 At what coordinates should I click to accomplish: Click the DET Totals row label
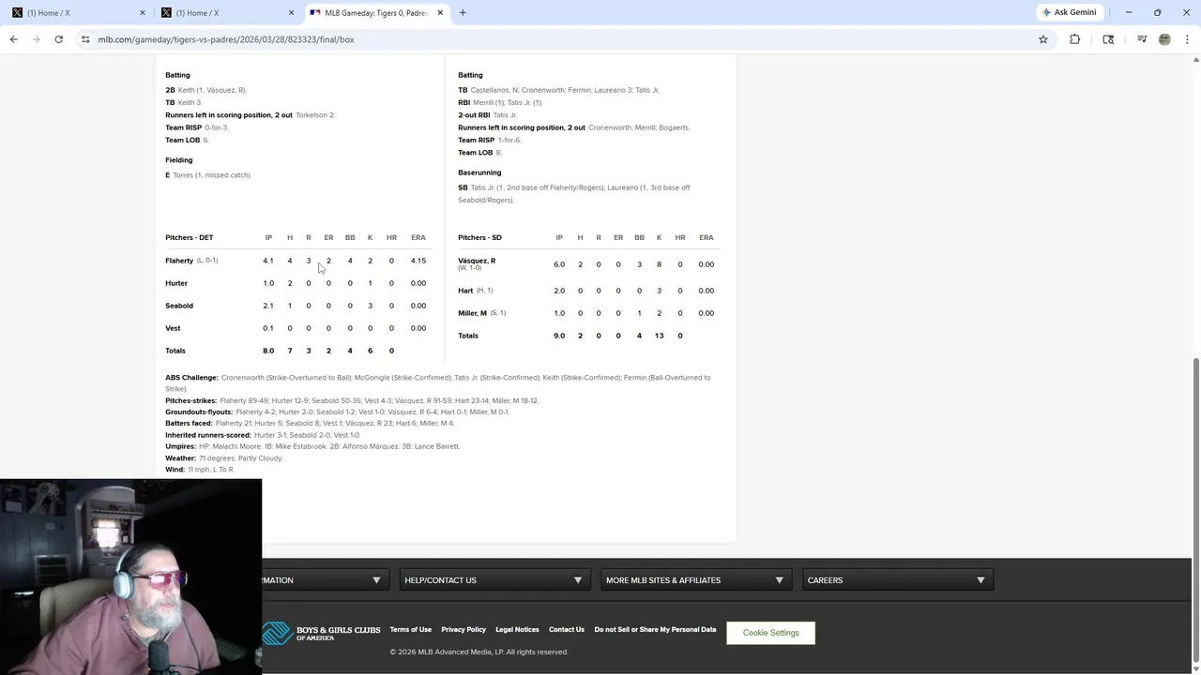tap(175, 351)
